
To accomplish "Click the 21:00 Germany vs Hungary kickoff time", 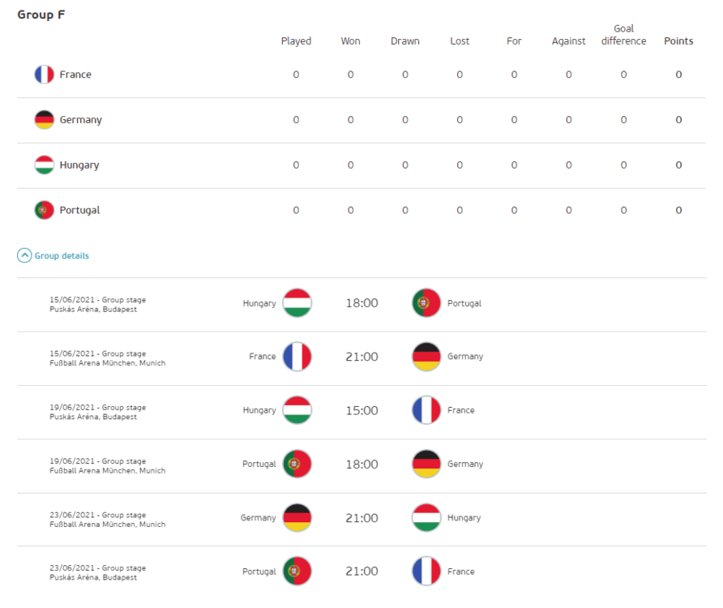I will [x=361, y=518].
